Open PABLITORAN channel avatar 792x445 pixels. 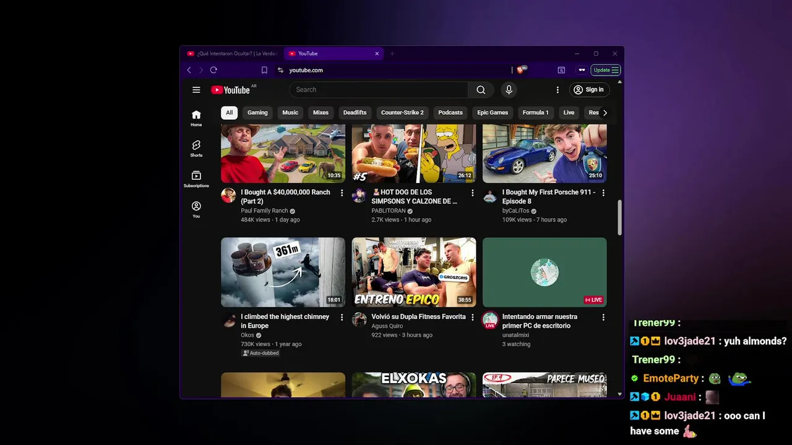[x=359, y=195]
